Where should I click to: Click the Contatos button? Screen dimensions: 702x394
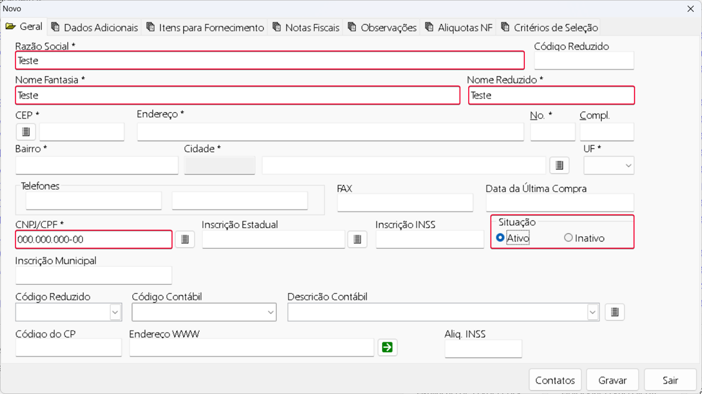pos(555,380)
